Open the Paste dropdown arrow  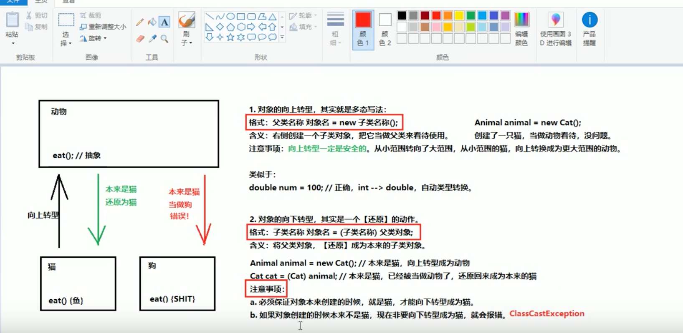[x=13, y=43]
